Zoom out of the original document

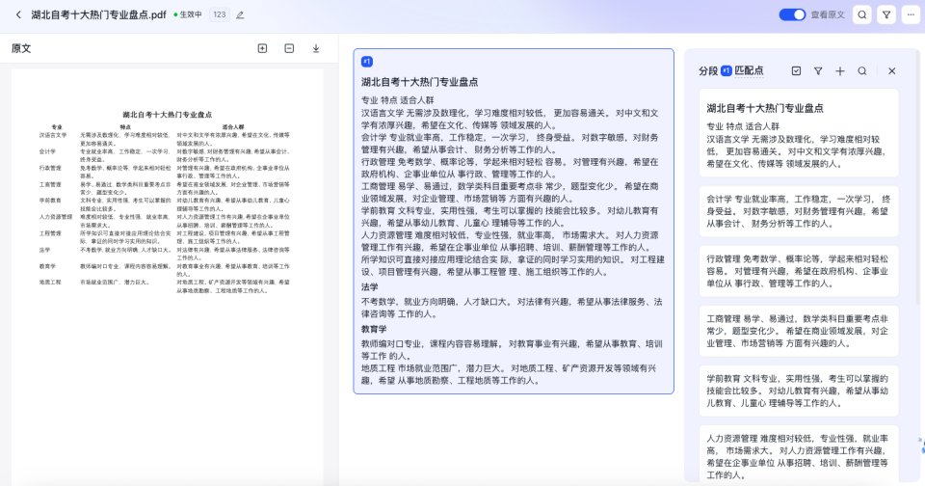point(289,48)
